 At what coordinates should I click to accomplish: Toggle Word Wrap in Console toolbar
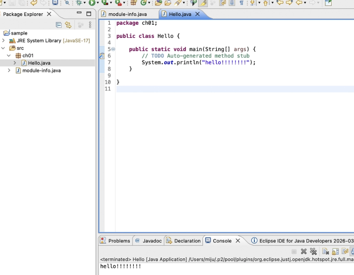click(345, 251)
